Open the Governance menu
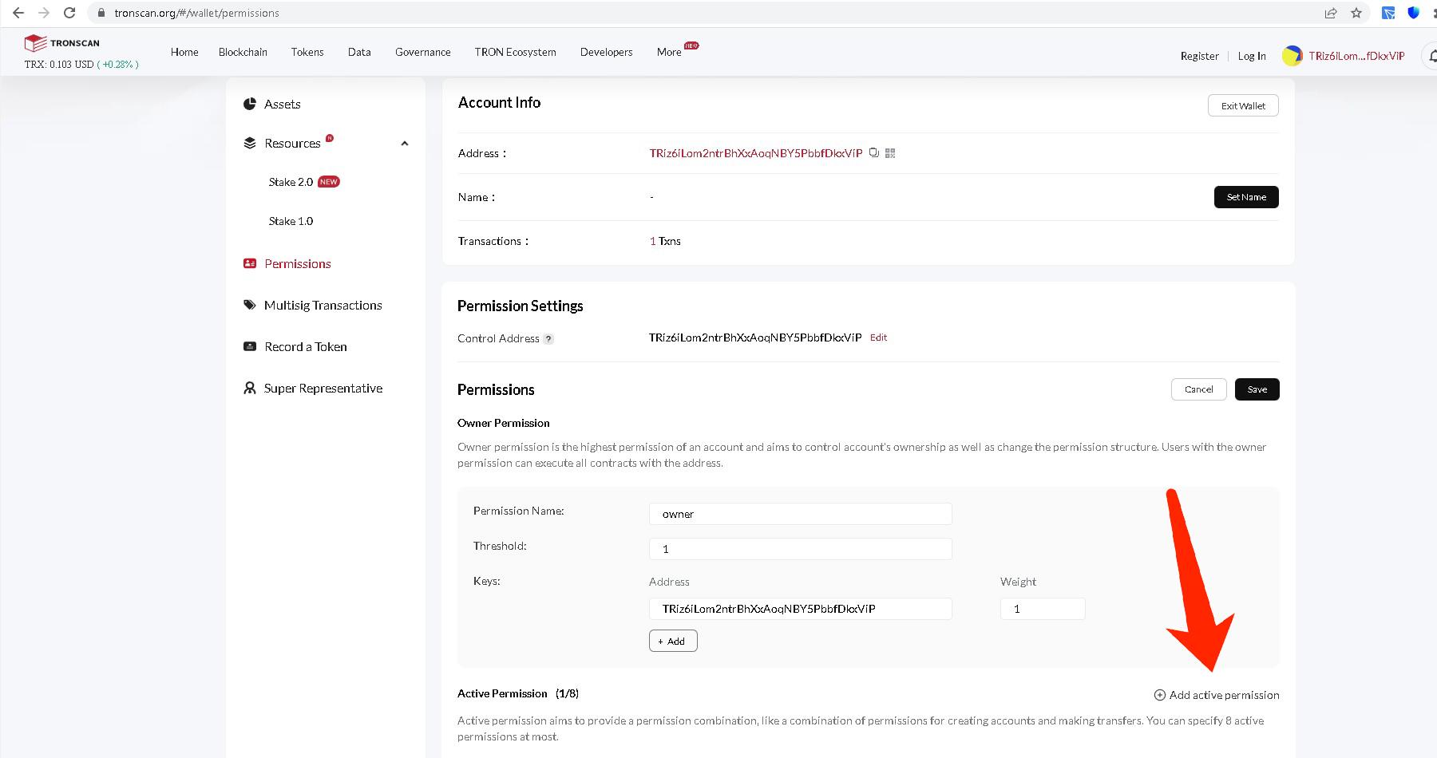 [423, 52]
